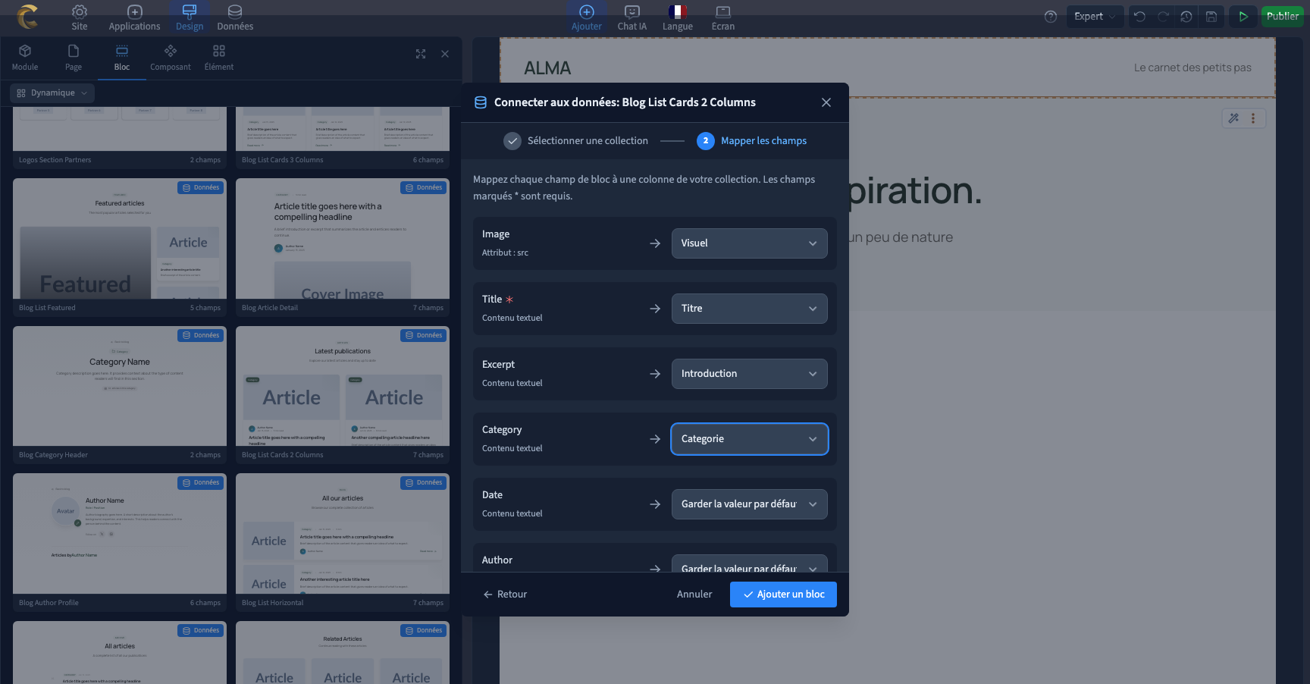Open the Title field Titre dropdown
This screenshot has height=684, width=1310.
[x=749, y=309]
